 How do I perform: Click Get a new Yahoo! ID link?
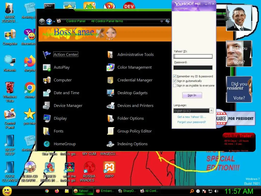(192, 117)
